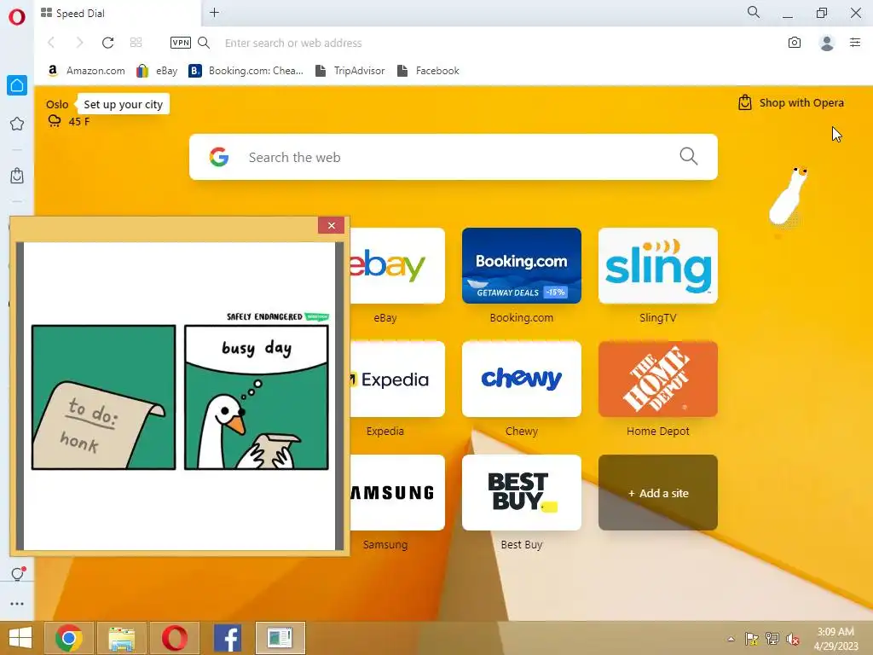
Task: Open the Expedia speed dial tile
Action: click(397, 380)
